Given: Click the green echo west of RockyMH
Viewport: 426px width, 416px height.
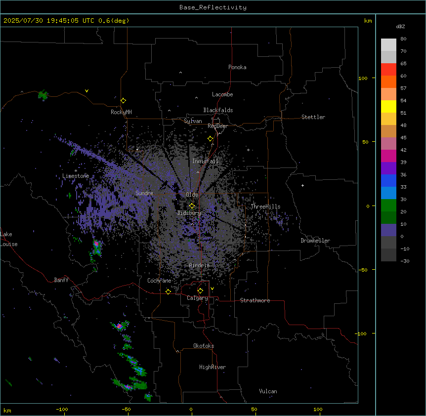Looking at the screenshot, I should point(43,95).
